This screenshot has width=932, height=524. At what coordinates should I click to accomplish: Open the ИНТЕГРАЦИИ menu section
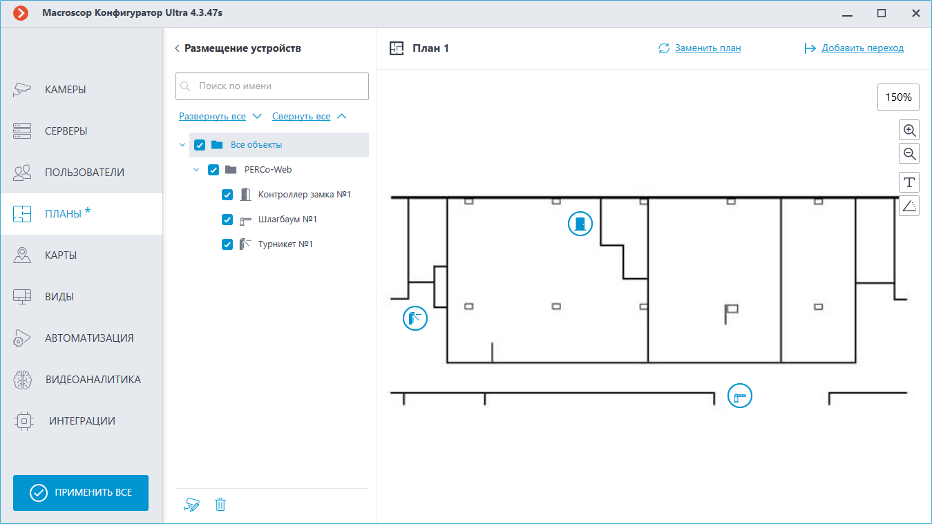point(82,420)
